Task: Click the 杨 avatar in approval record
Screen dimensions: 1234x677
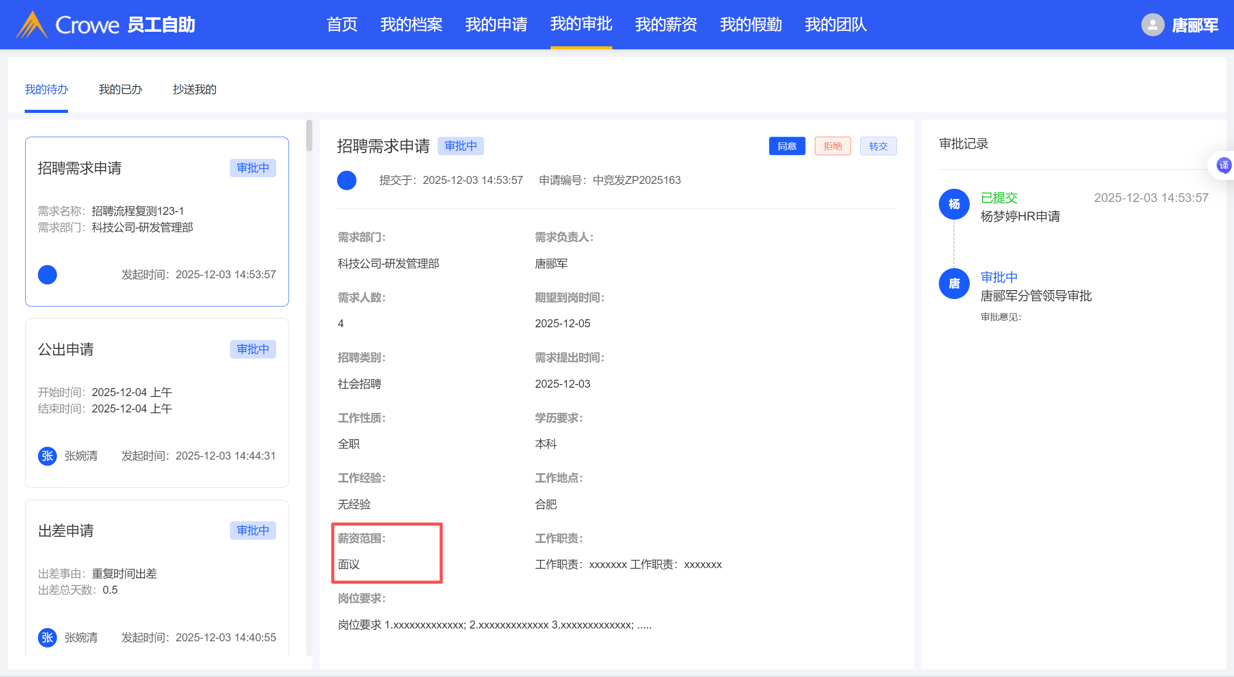Action: (x=954, y=204)
